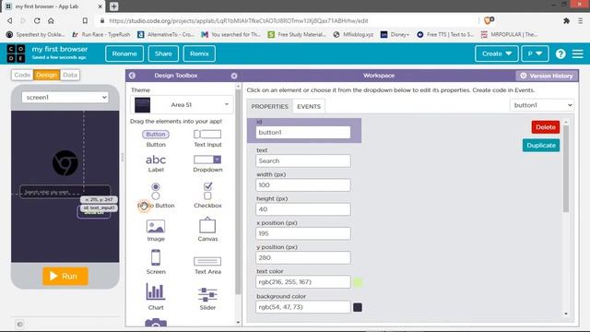Image resolution: width=590 pixels, height=332 pixels.
Task: Bookmark this page icon
Action: [x=85, y=20]
